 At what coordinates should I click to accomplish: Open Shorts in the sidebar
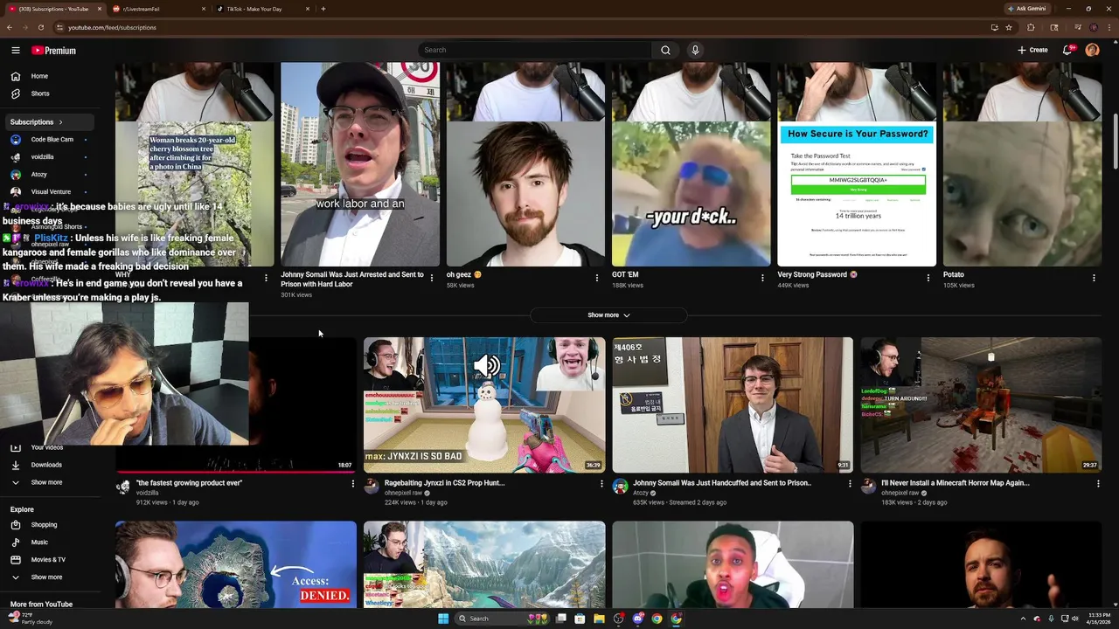click(x=39, y=93)
